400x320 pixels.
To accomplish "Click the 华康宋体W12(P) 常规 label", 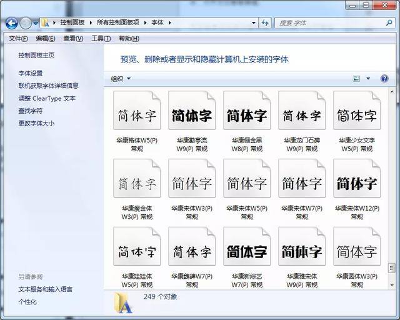I will click(357, 212).
